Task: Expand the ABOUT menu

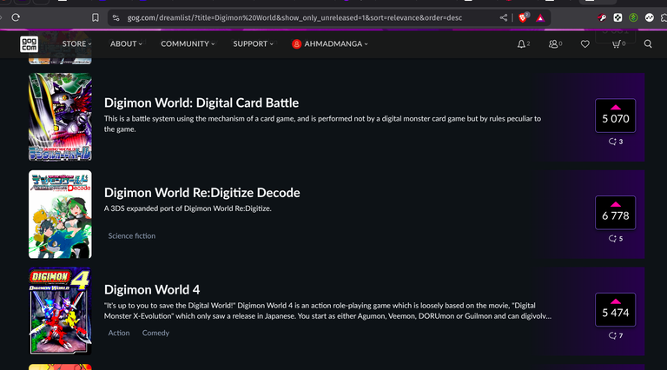Action: [126, 43]
